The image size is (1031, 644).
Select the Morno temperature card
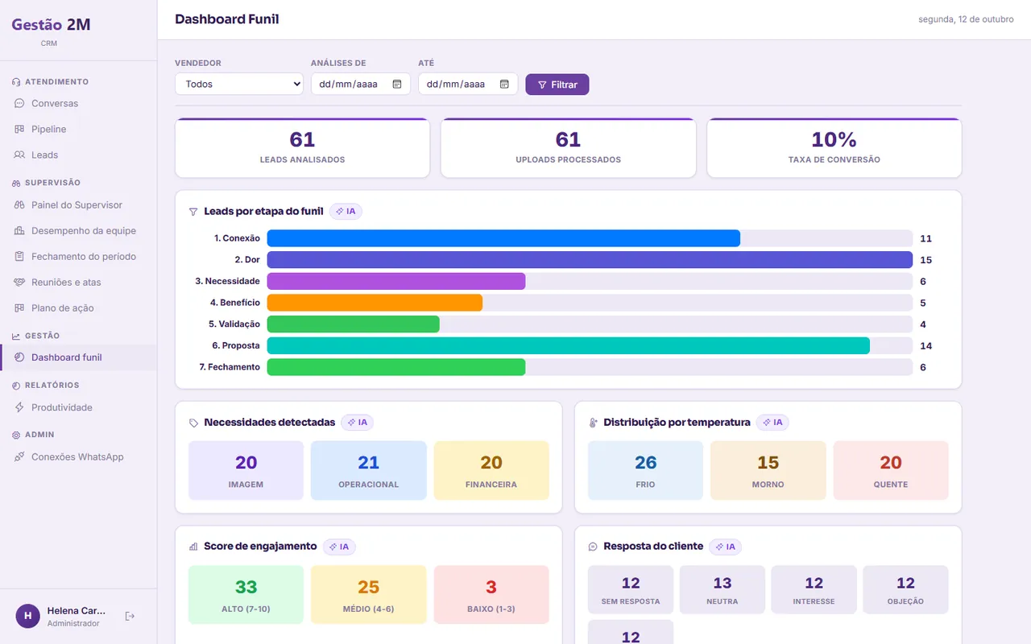(768, 470)
